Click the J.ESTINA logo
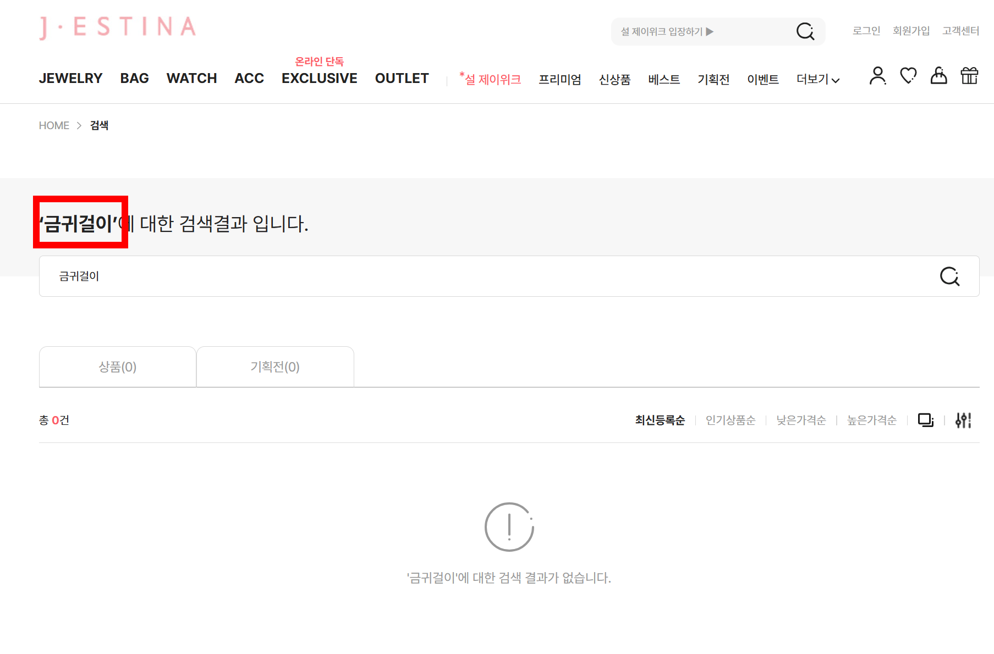994x654 pixels. point(118,27)
